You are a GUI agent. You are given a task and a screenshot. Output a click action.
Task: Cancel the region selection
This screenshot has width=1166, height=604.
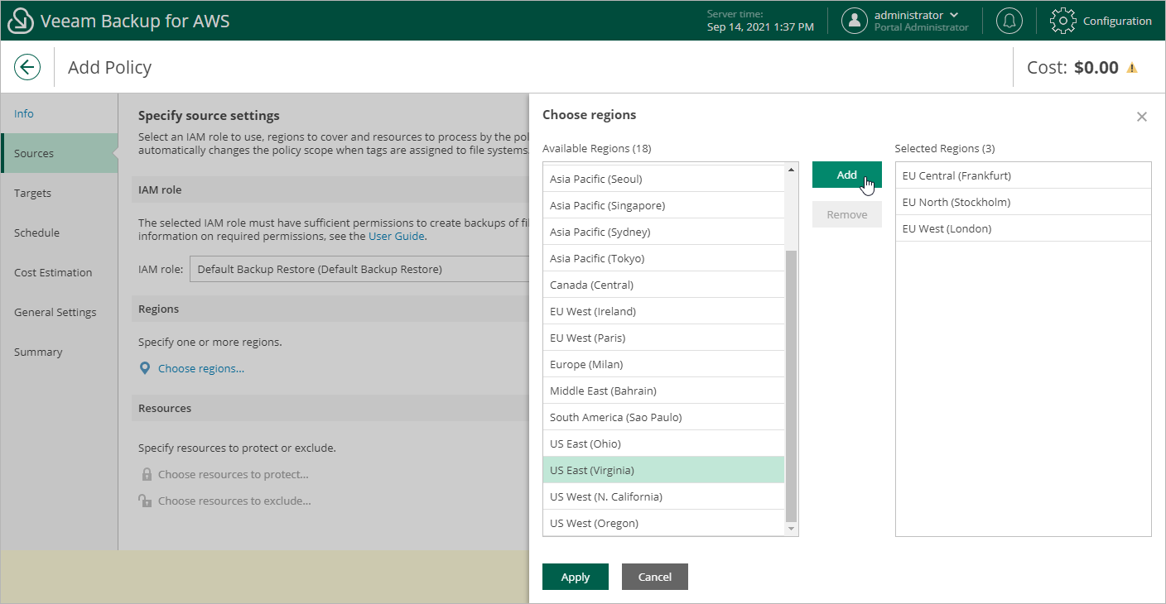(x=654, y=577)
